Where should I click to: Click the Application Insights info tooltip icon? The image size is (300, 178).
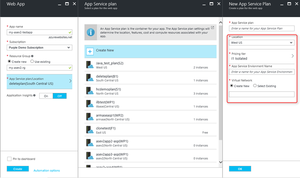(x=34, y=95)
